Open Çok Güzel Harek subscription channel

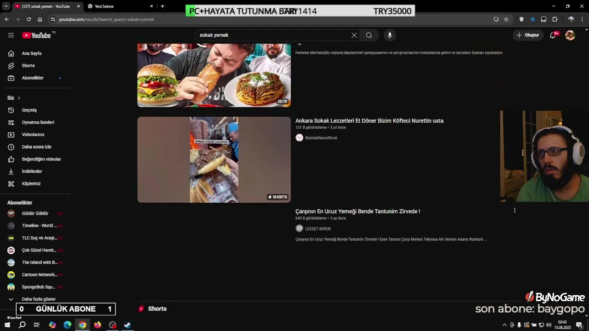pos(35,250)
